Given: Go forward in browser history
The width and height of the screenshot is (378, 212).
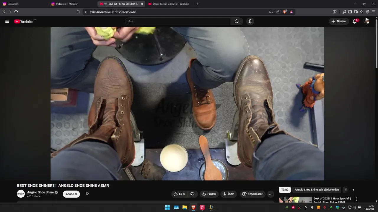Looking at the screenshot, I should click(x=10, y=12).
